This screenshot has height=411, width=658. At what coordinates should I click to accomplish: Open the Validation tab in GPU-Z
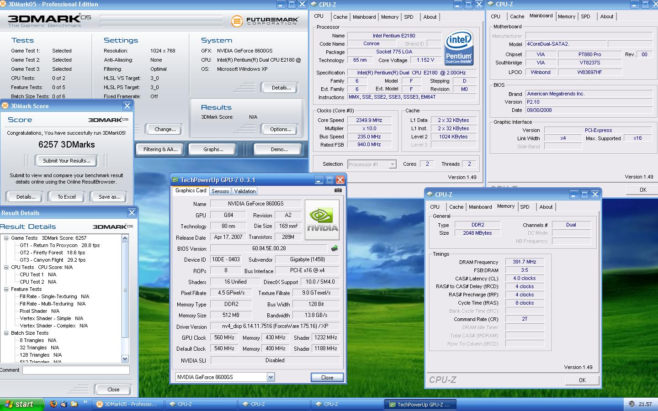(245, 191)
